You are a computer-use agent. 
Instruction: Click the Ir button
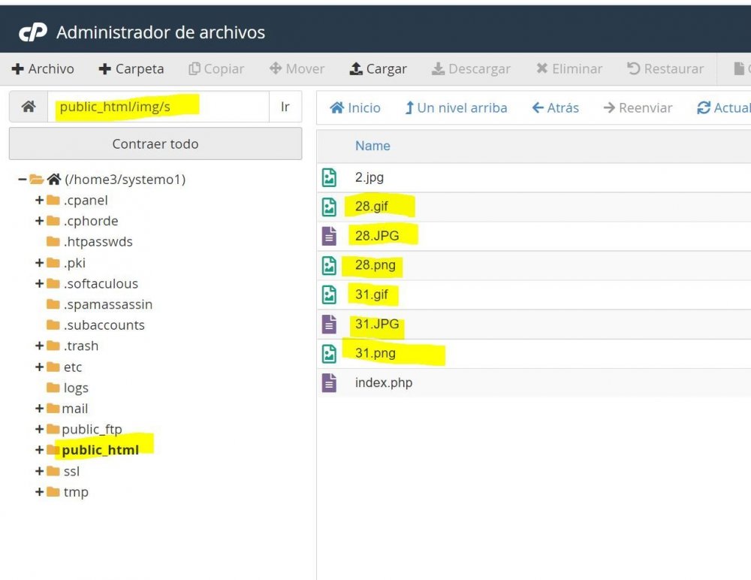pyautogui.click(x=285, y=107)
